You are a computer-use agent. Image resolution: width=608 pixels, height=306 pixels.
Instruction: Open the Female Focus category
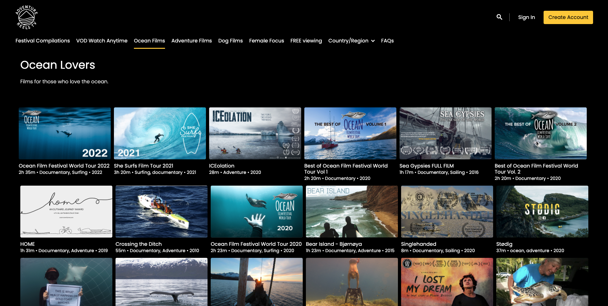point(266,41)
